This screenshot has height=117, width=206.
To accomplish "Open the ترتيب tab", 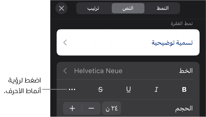I will pyautogui.click(x=93, y=8).
